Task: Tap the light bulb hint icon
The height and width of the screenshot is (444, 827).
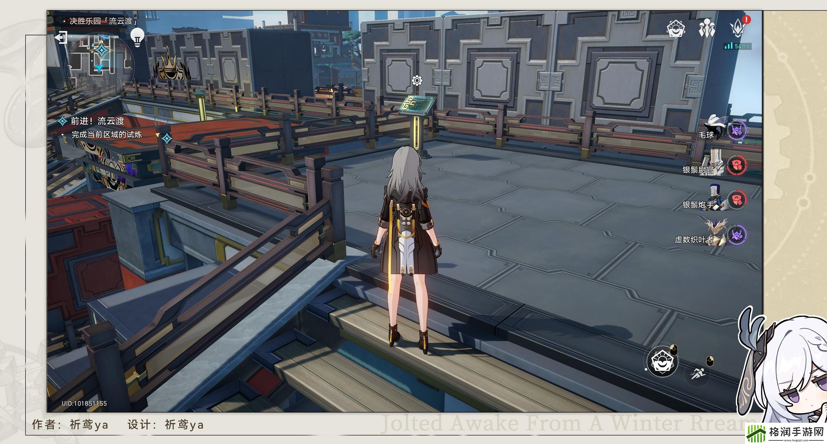Action: pyautogui.click(x=137, y=37)
